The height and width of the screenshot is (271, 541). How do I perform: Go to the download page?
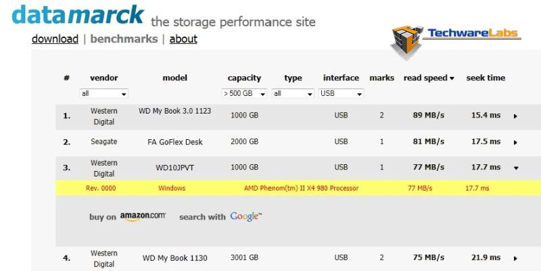point(55,39)
